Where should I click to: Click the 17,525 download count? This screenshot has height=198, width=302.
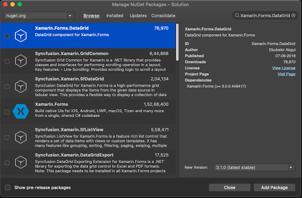(x=161, y=155)
